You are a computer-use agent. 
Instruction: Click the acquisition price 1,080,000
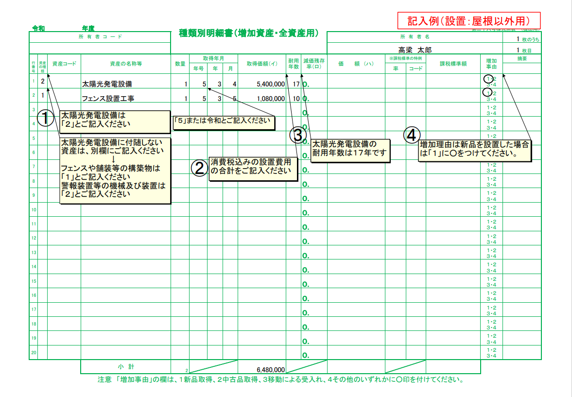tap(271, 99)
